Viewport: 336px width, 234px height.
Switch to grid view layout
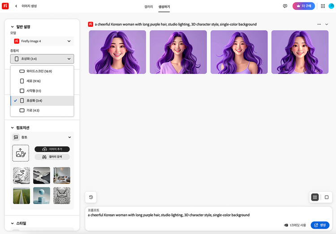pyautogui.click(x=315, y=197)
